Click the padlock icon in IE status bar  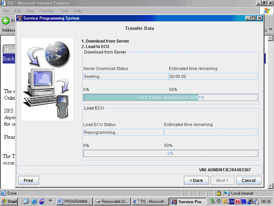219,193
